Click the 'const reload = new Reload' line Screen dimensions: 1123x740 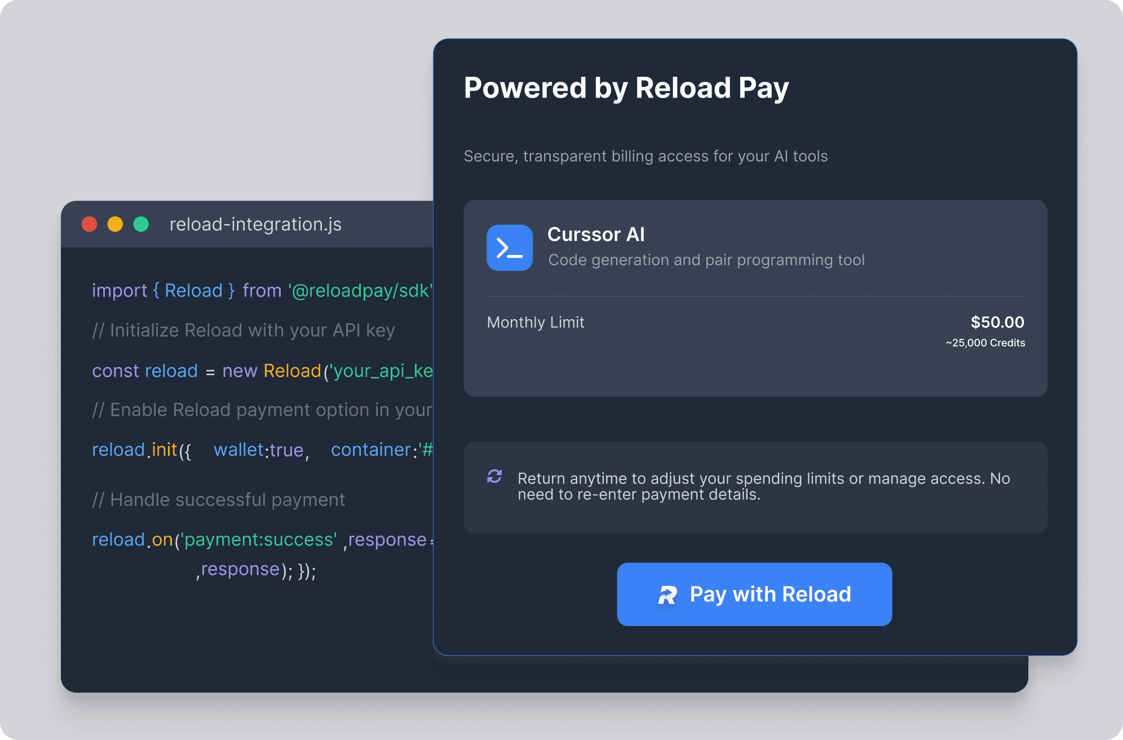click(263, 371)
